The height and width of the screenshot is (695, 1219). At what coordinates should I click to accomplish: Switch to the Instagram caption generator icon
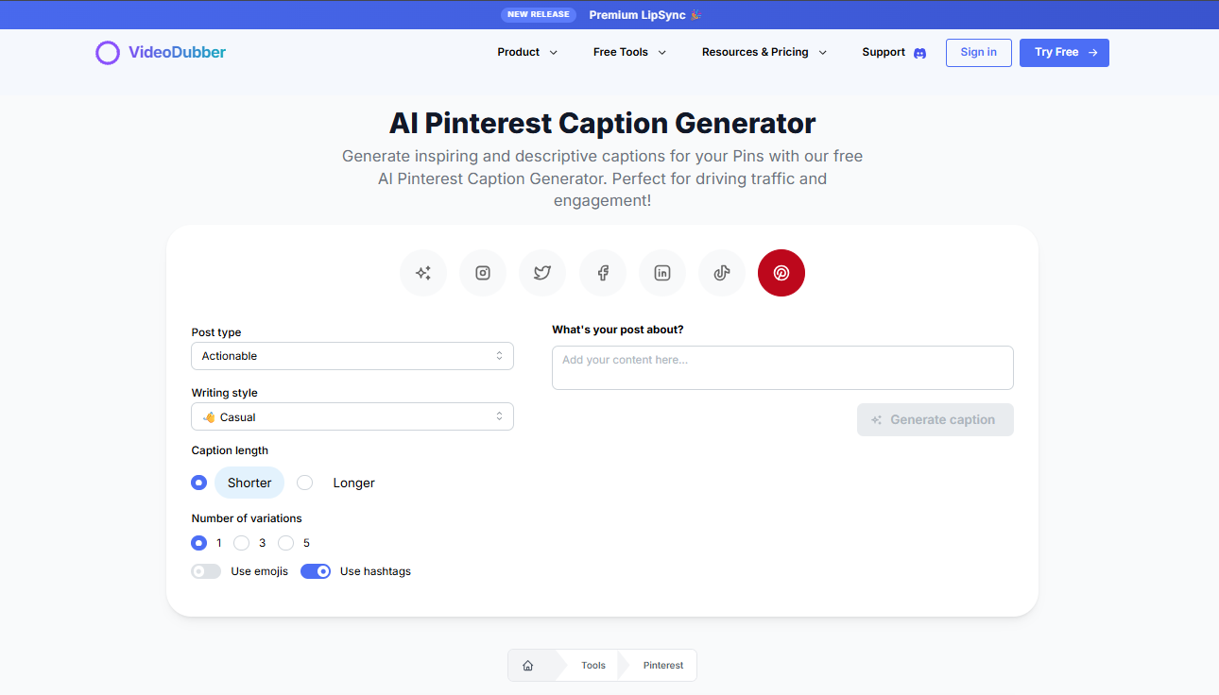pyautogui.click(x=483, y=273)
